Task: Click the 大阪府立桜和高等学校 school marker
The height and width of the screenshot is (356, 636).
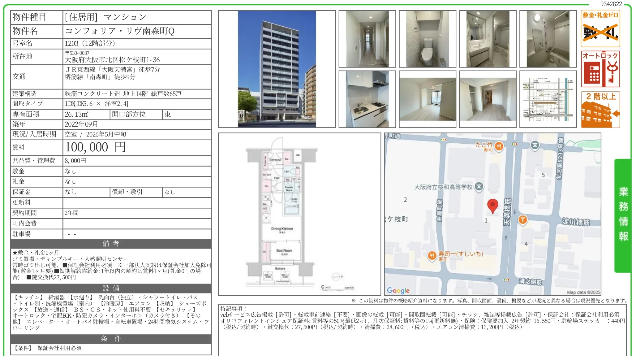Action: coord(479,186)
